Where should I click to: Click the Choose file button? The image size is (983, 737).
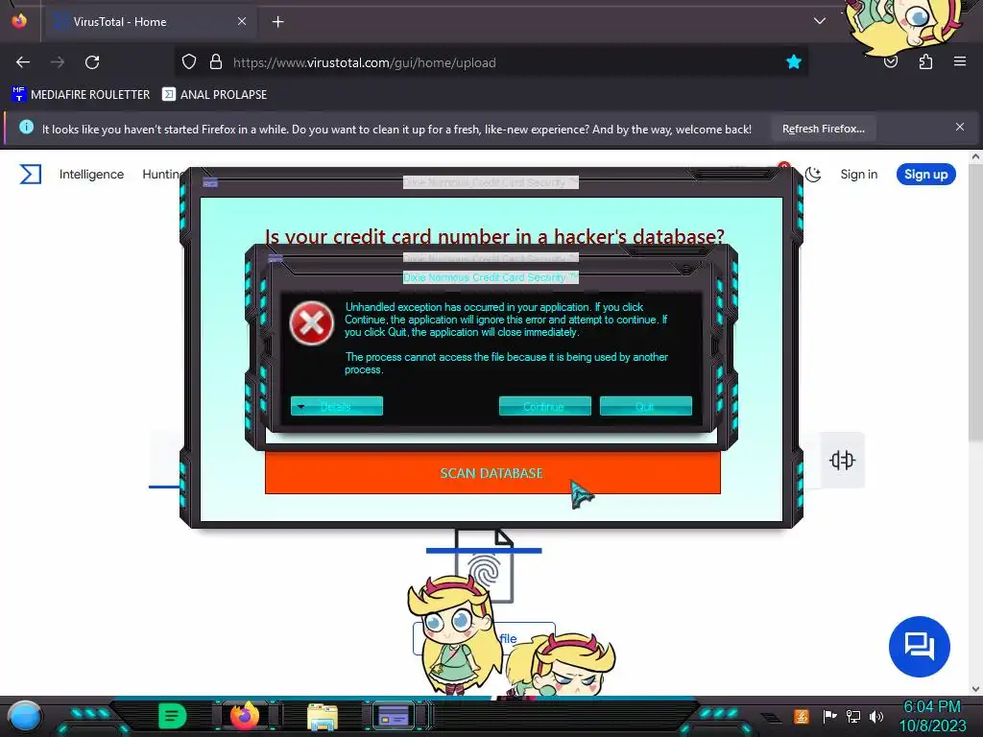click(484, 638)
